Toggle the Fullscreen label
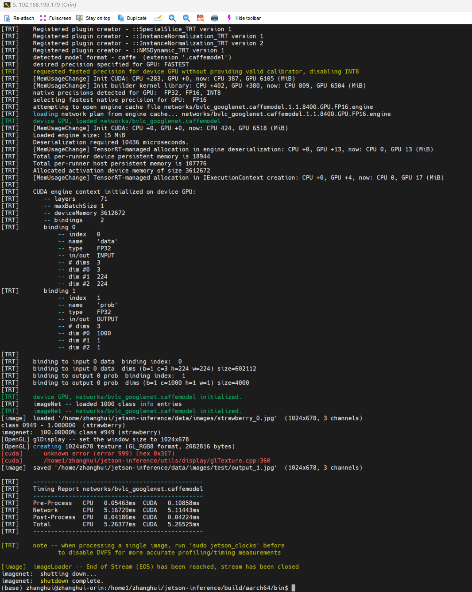This screenshot has width=472, height=592. coord(60,19)
